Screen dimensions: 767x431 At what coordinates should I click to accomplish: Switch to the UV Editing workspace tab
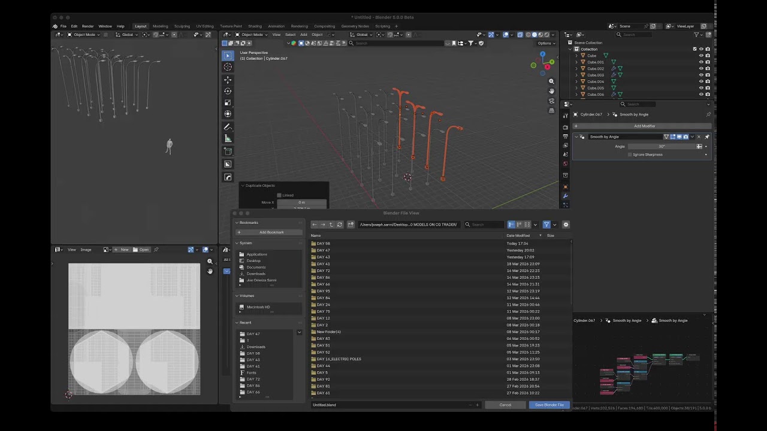(204, 26)
